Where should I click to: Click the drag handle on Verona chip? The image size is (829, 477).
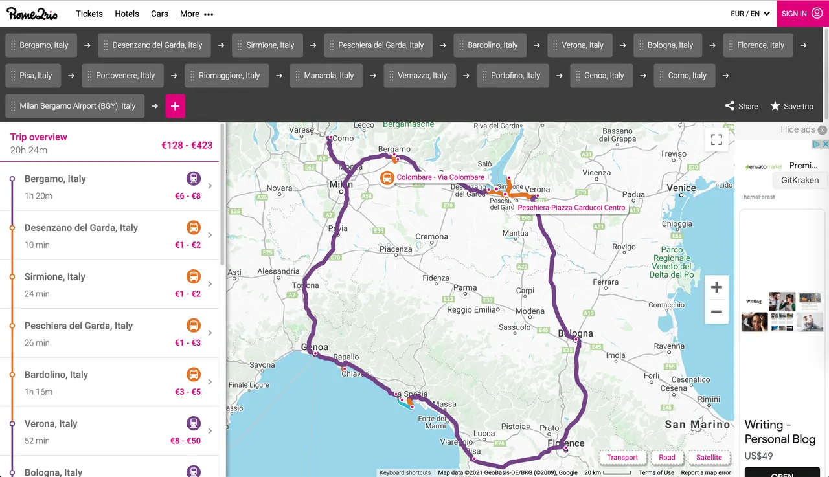(x=555, y=45)
